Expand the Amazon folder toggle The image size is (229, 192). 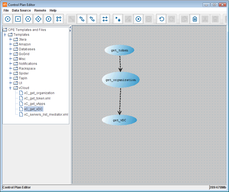tap(10, 44)
